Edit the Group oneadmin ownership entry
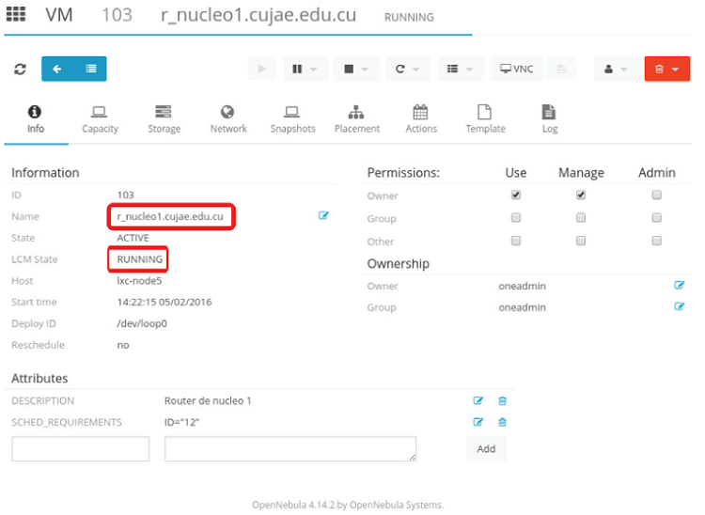Viewport: 705px width, 515px height. tap(679, 306)
